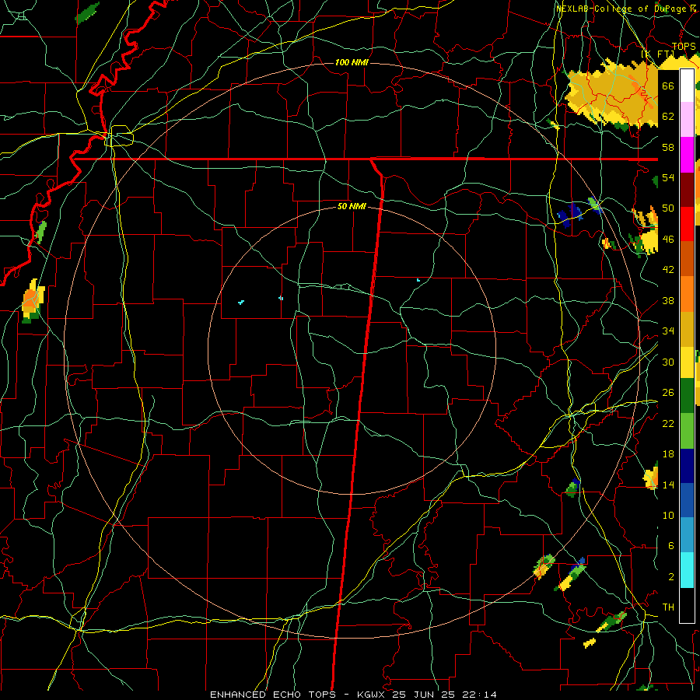Click the legend value '46'
The height and width of the screenshot is (700, 700).
pos(668,239)
